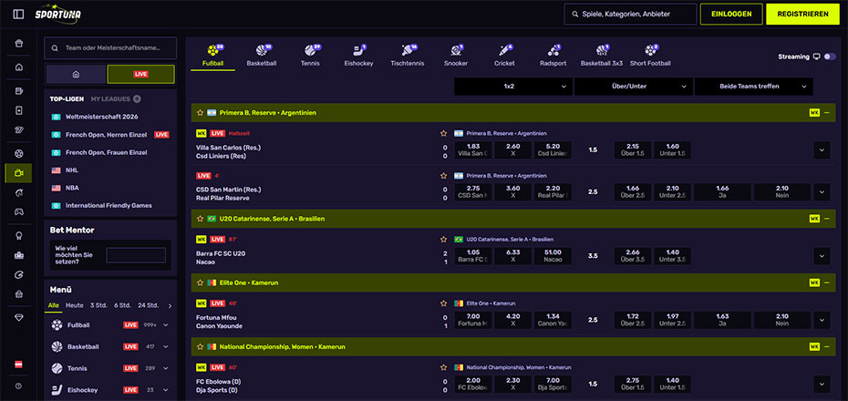
Task: Select draw X at 4.20 in Fortuna Mfou match
Action: pyautogui.click(x=513, y=320)
